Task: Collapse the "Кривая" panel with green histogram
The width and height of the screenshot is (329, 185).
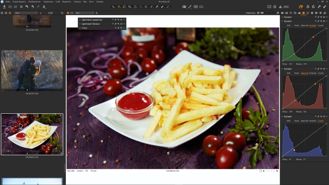Action: [x=282, y=21]
